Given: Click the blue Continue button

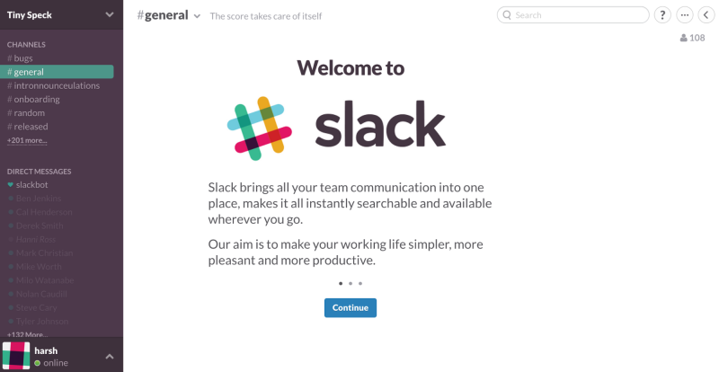Looking at the screenshot, I should [351, 308].
